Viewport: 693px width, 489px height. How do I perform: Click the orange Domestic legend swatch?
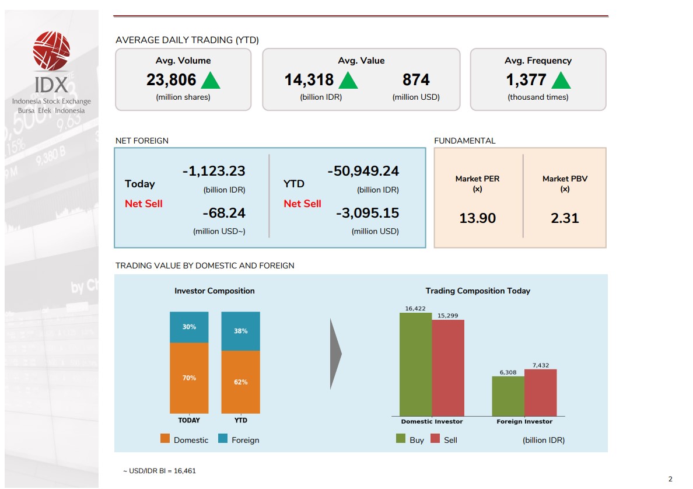point(165,439)
